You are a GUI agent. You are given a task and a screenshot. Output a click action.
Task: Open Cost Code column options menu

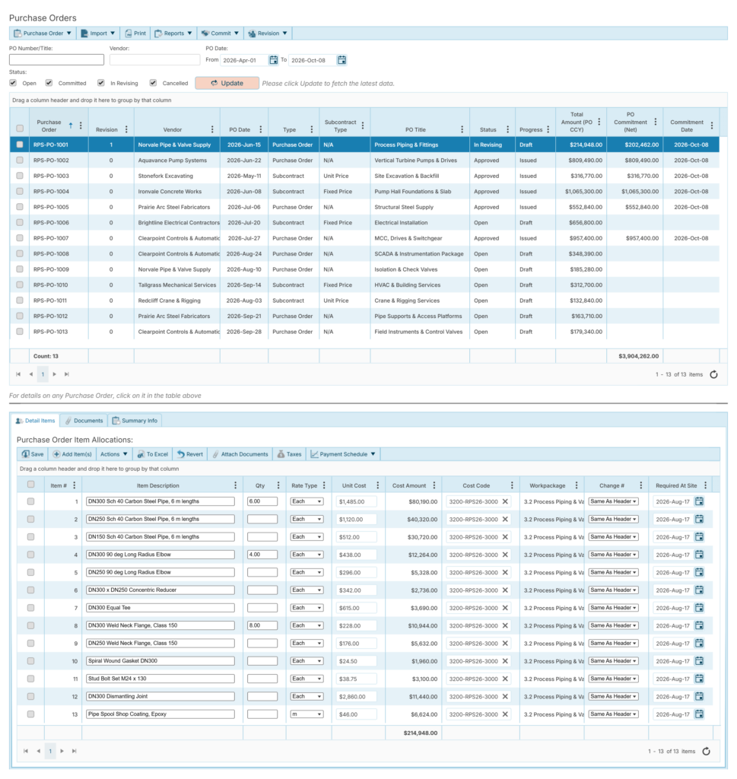(512, 485)
